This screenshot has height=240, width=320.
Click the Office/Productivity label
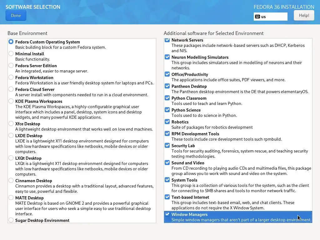pos(190,74)
